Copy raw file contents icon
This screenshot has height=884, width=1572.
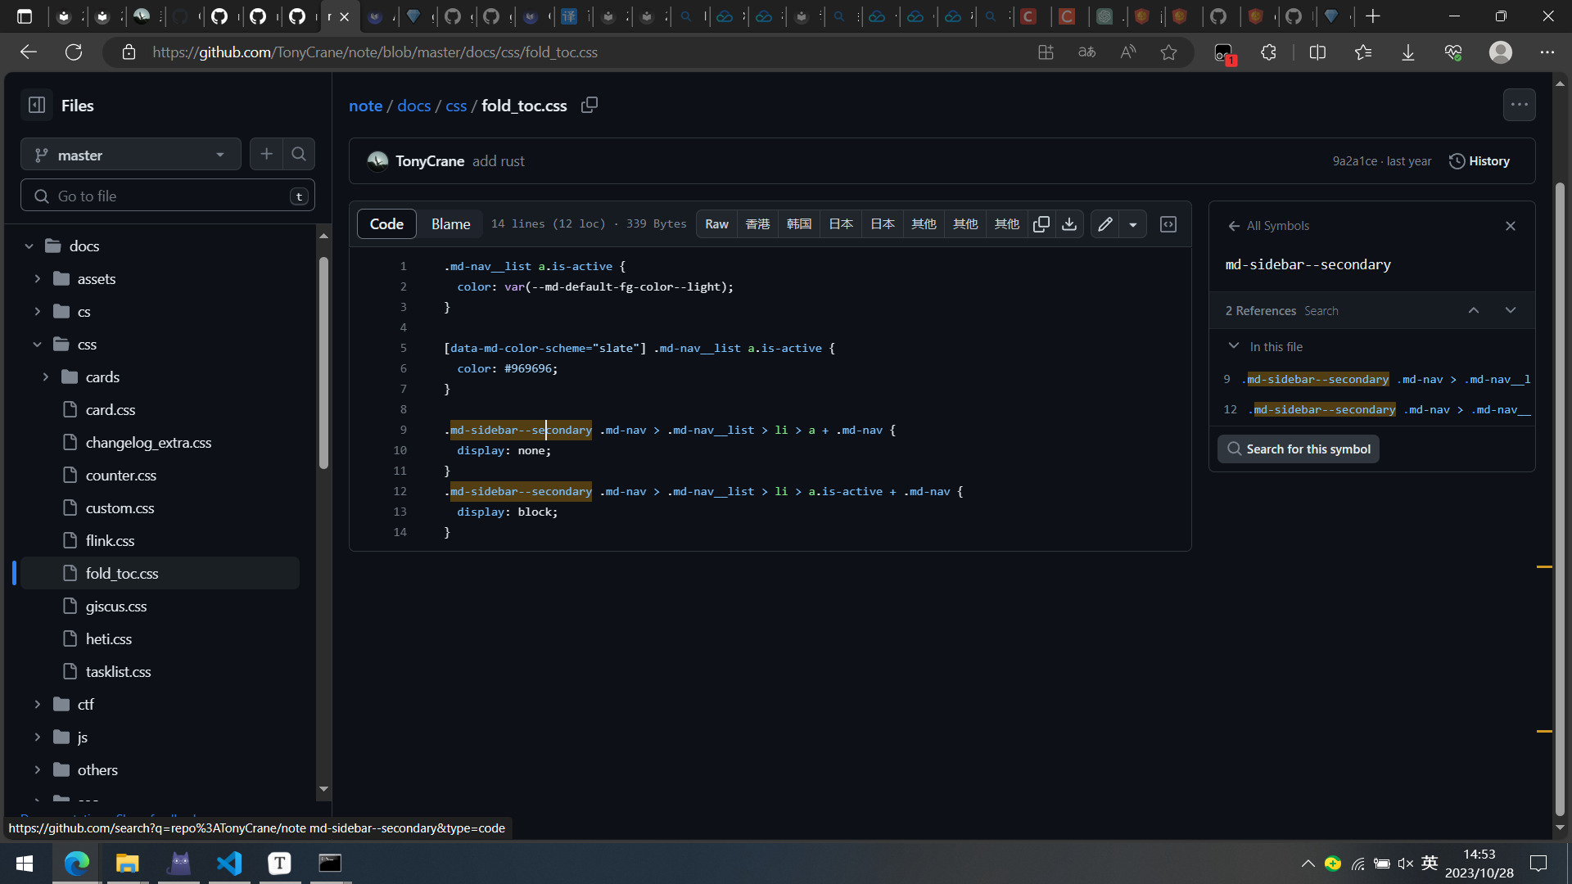coord(1041,224)
